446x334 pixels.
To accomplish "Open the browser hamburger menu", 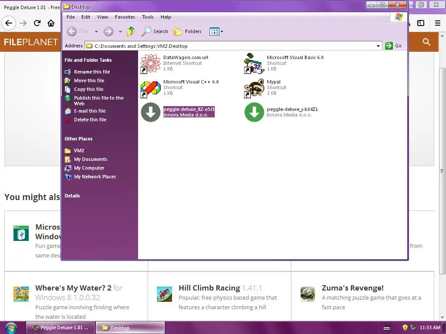I will coord(438,23).
